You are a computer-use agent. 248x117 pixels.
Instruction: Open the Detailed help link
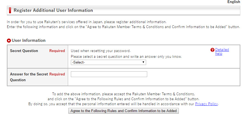coord(222,52)
